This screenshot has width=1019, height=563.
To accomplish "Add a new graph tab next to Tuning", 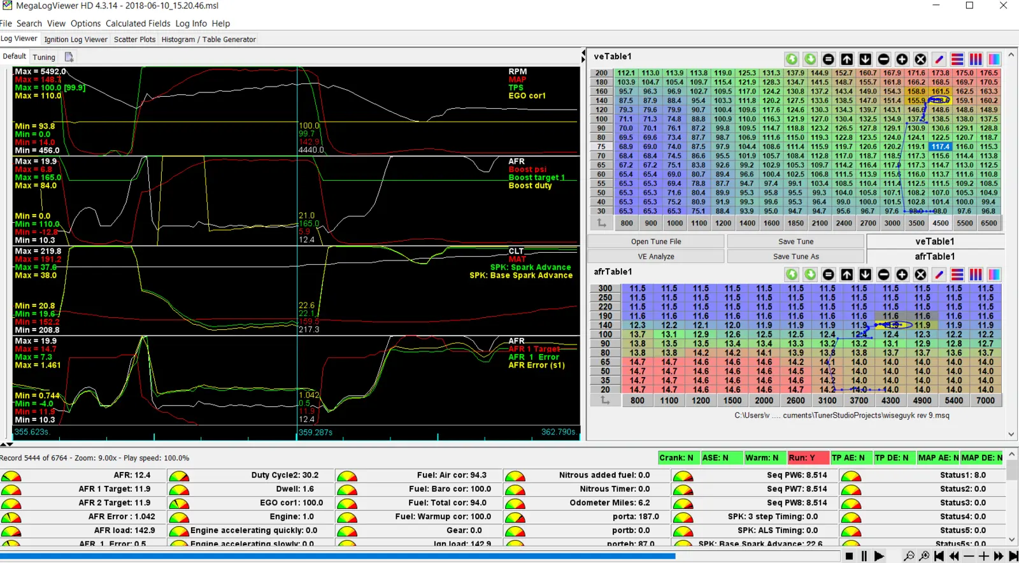I will 69,57.
